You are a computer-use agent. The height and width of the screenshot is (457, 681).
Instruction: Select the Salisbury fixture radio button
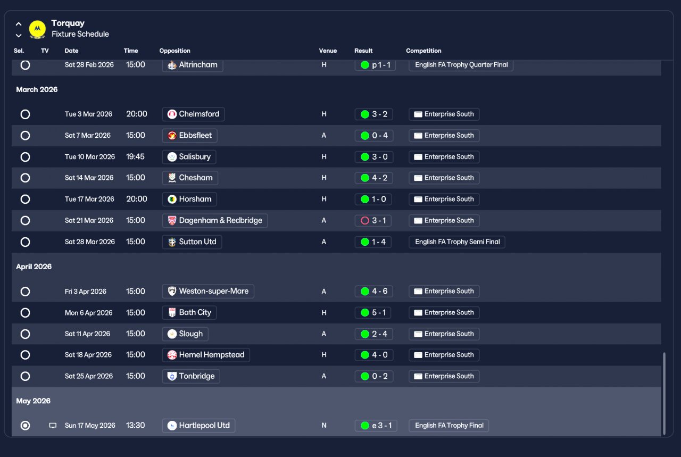pos(25,157)
